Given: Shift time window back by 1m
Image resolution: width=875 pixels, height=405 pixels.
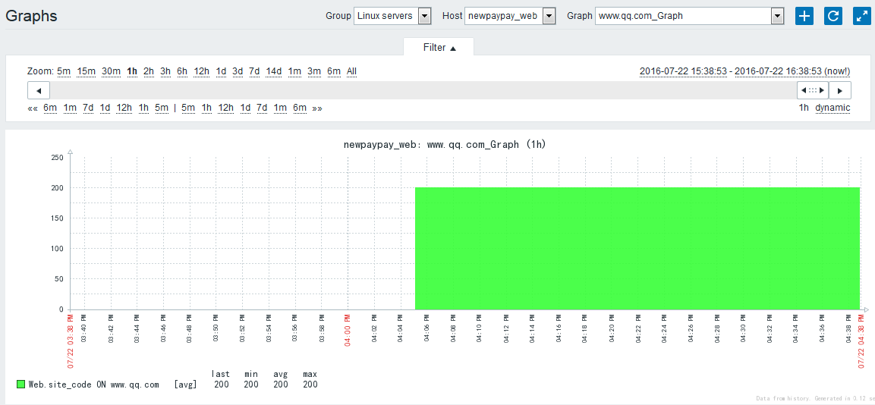Looking at the screenshot, I should tap(70, 108).
